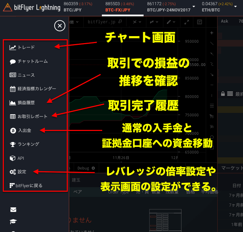
Task: Click the 日付 column header
Action: point(237,185)
